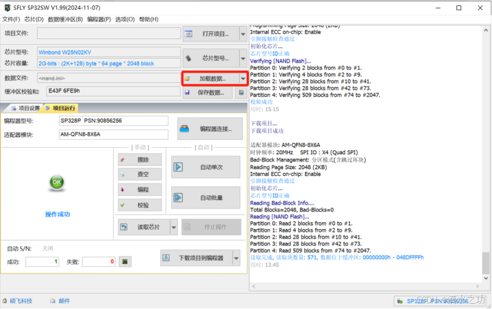
Task: Open the 帮助(H) menu
Action: pos(149,19)
